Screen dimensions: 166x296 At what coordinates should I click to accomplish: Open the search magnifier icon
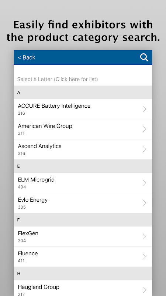(x=144, y=57)
